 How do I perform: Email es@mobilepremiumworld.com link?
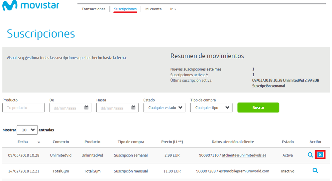244,171
